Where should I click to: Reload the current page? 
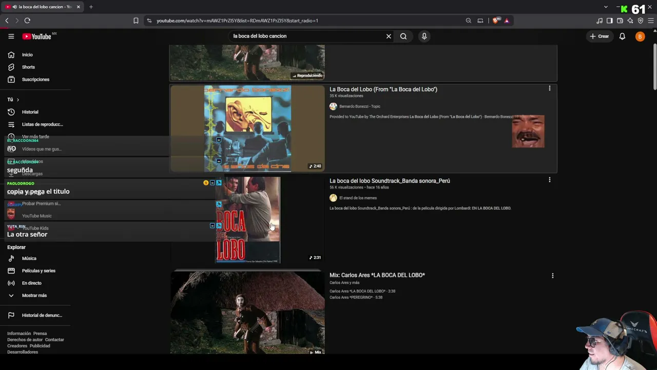(27, 21)
